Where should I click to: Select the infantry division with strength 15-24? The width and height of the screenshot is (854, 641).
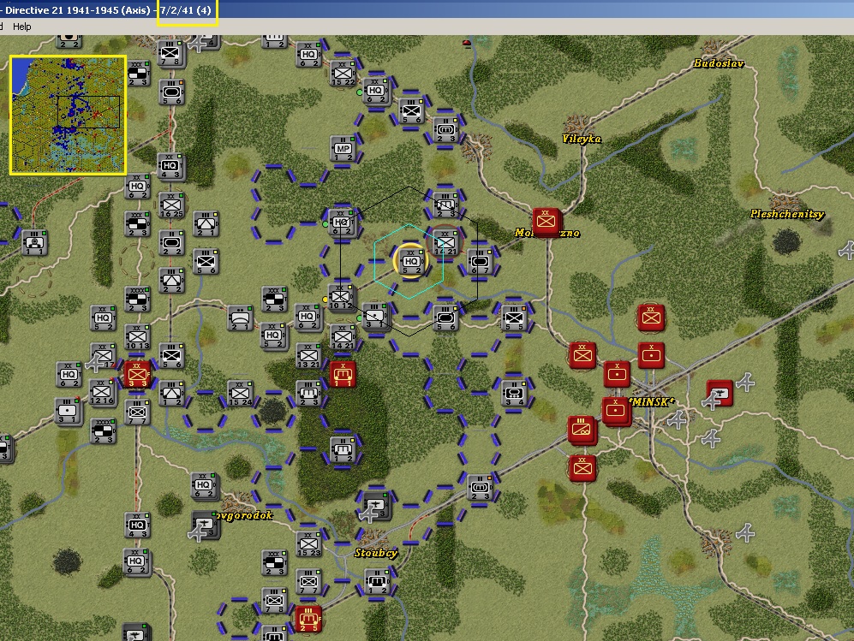click(x=239, y=393)
